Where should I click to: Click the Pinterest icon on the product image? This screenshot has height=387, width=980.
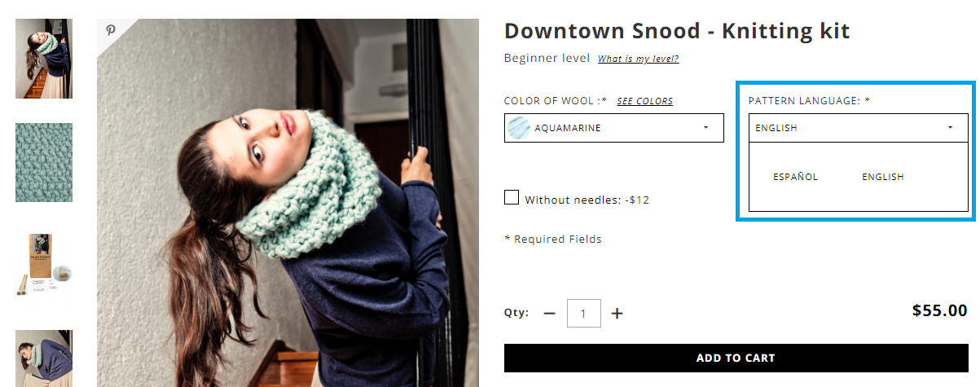(111, 30)
